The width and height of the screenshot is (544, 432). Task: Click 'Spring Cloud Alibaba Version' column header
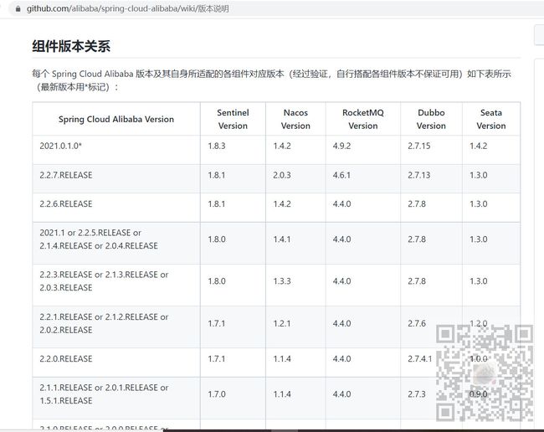[116, 119]
